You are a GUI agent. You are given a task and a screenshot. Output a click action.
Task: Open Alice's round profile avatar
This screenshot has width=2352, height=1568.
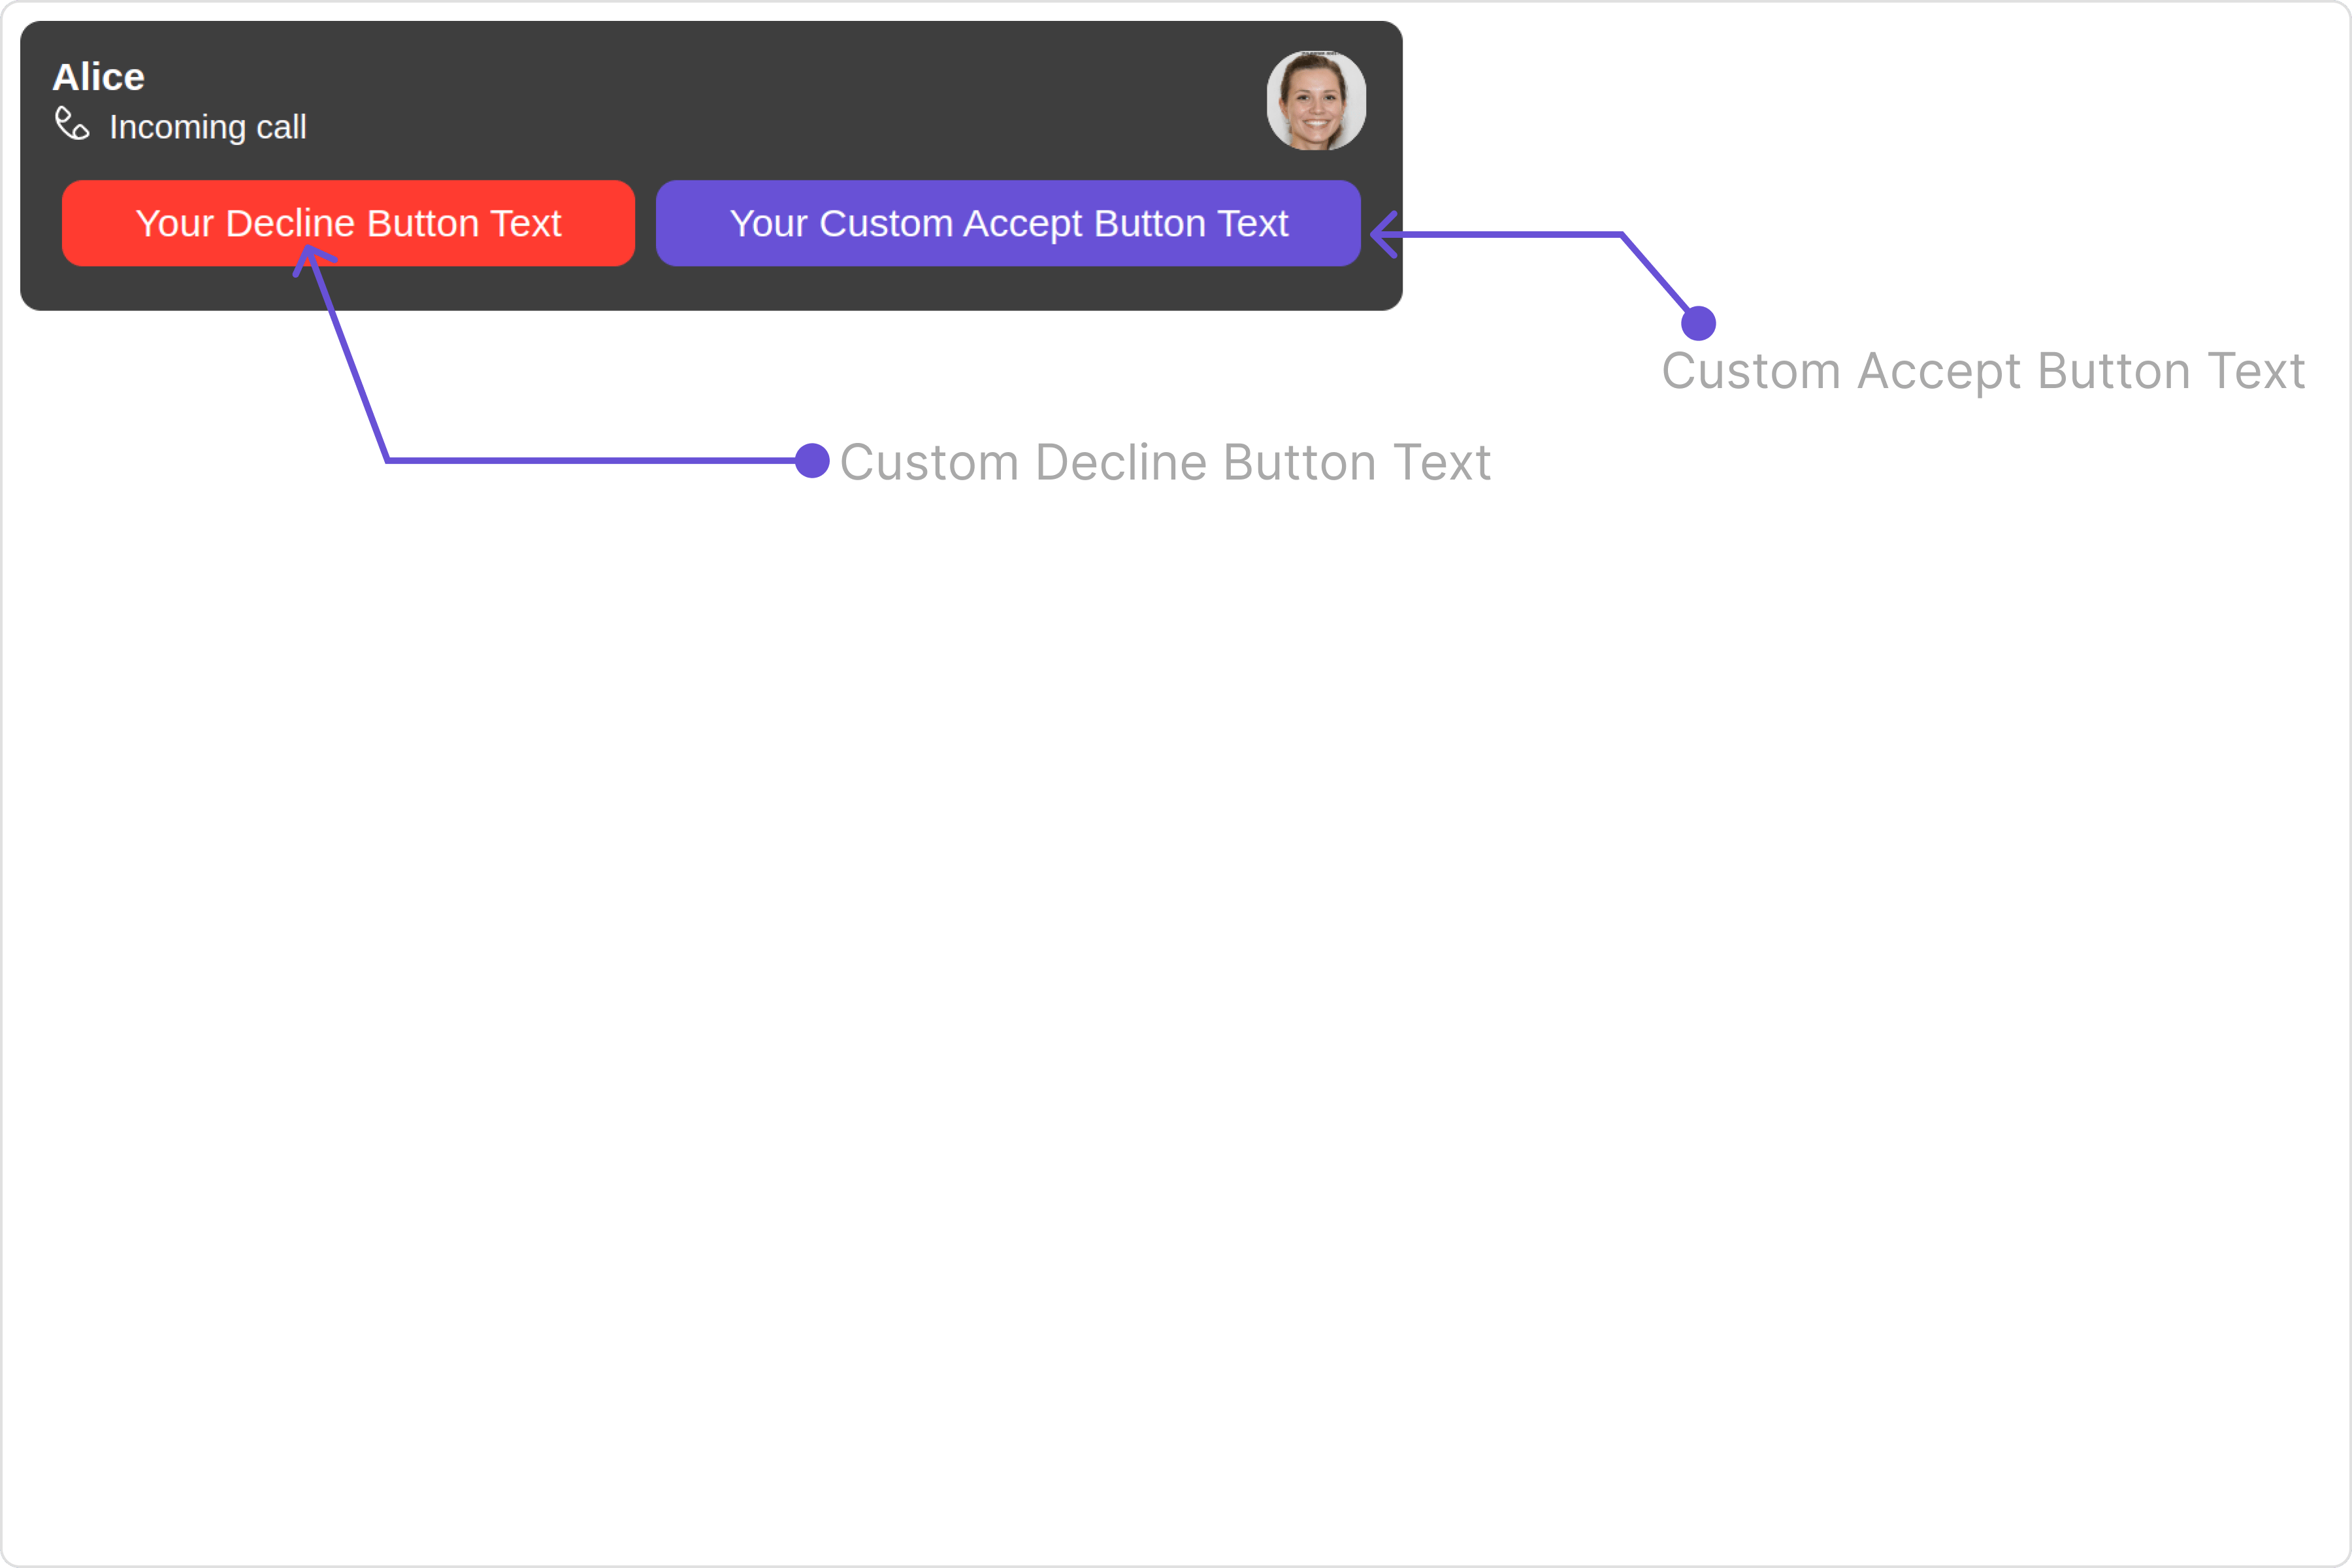pos(1316,100)
